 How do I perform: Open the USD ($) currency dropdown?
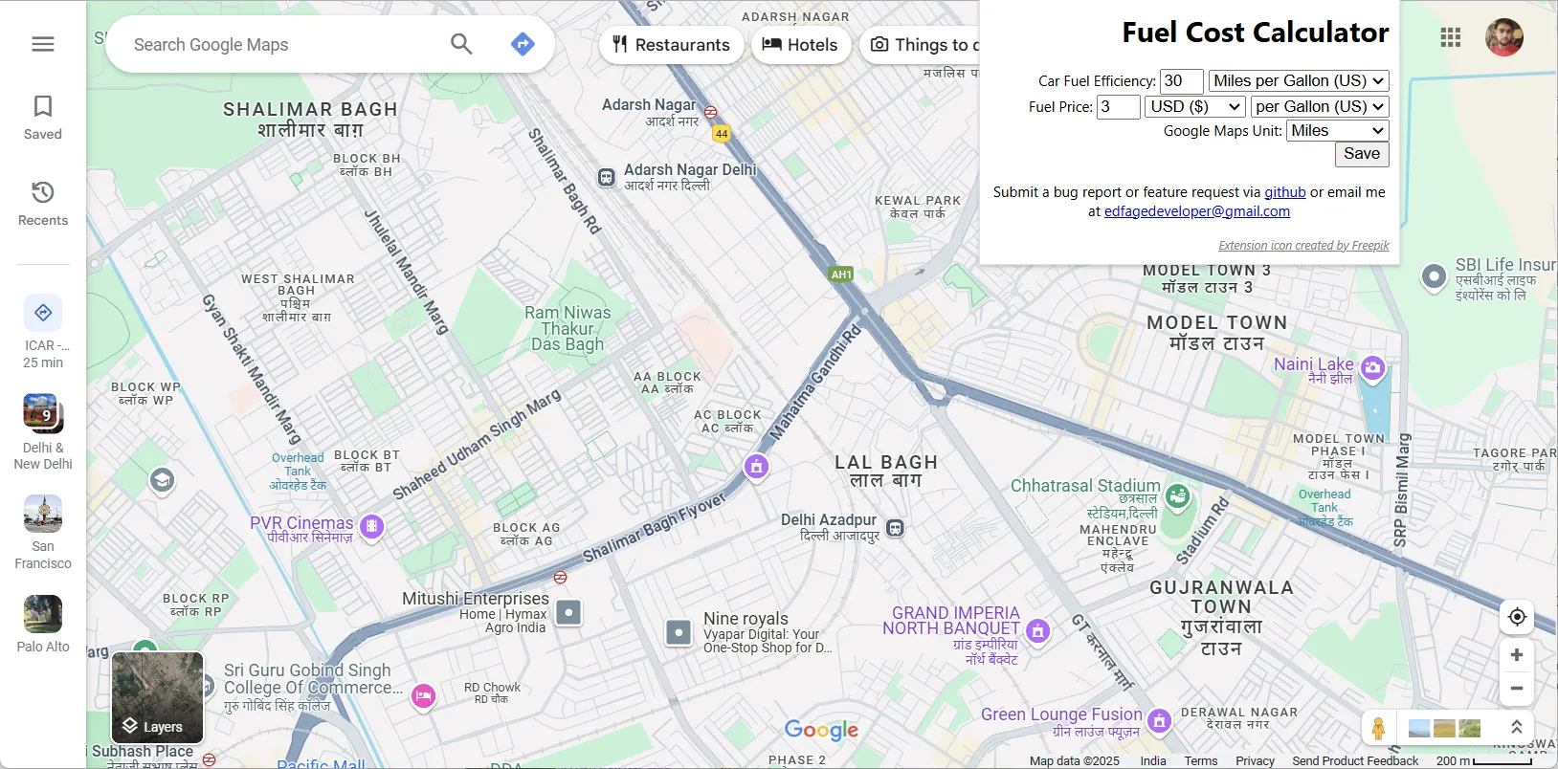pos(1195,107)
